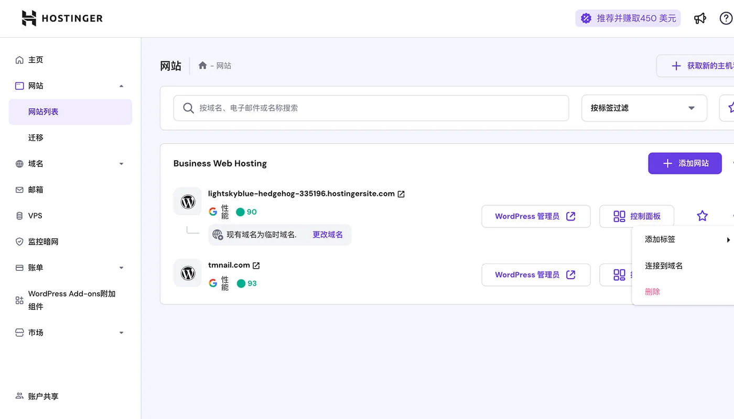The height and width of the screenshot is (419, 734).
Task: Click the domain search input field
Action: [367, 108]
